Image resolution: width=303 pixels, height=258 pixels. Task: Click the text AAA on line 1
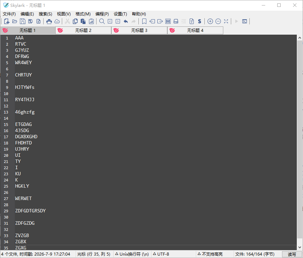[x=19, y=38]
